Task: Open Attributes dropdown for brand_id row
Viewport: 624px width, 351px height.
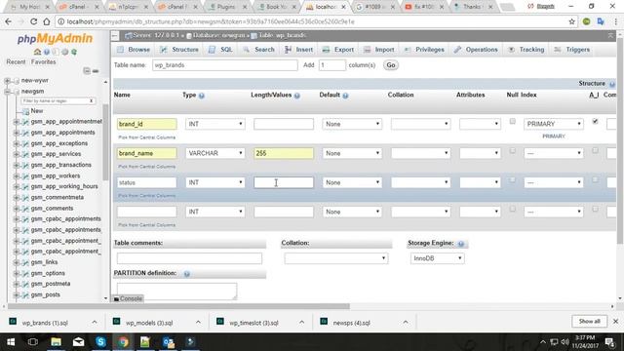Action: (x=480, y=124)
